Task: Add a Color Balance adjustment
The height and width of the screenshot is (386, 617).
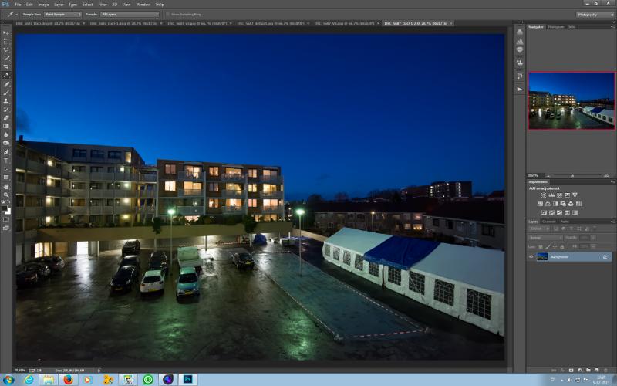Action: [548, 204]
